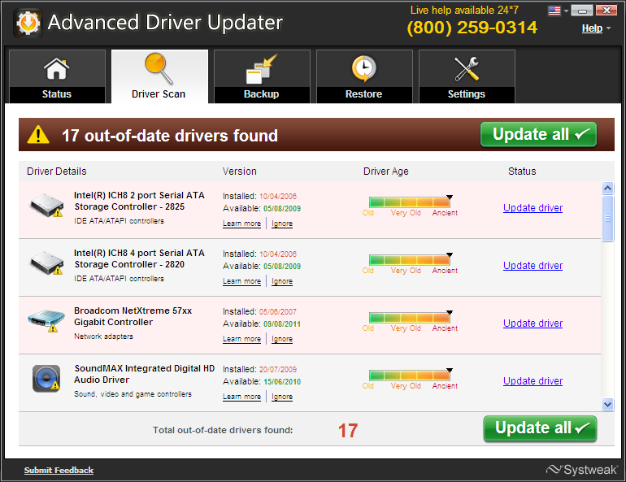Click the phone number (800) 259-0314
The width and height of the screenshot is (626, 482).
tap(472, 28)
